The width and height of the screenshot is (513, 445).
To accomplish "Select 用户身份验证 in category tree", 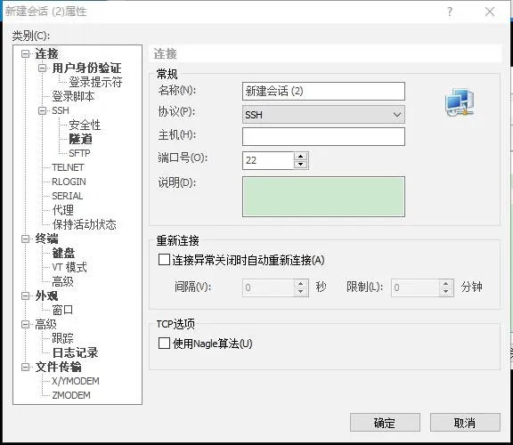I will tap(86, 68).
